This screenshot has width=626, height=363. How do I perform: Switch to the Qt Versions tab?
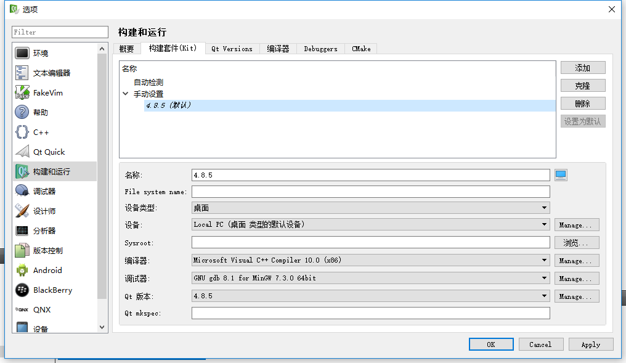(x=232, y=48)
